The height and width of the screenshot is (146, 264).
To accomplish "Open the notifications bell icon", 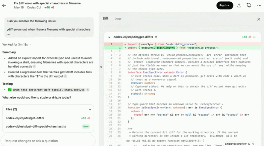I will [x=249, y=5].
